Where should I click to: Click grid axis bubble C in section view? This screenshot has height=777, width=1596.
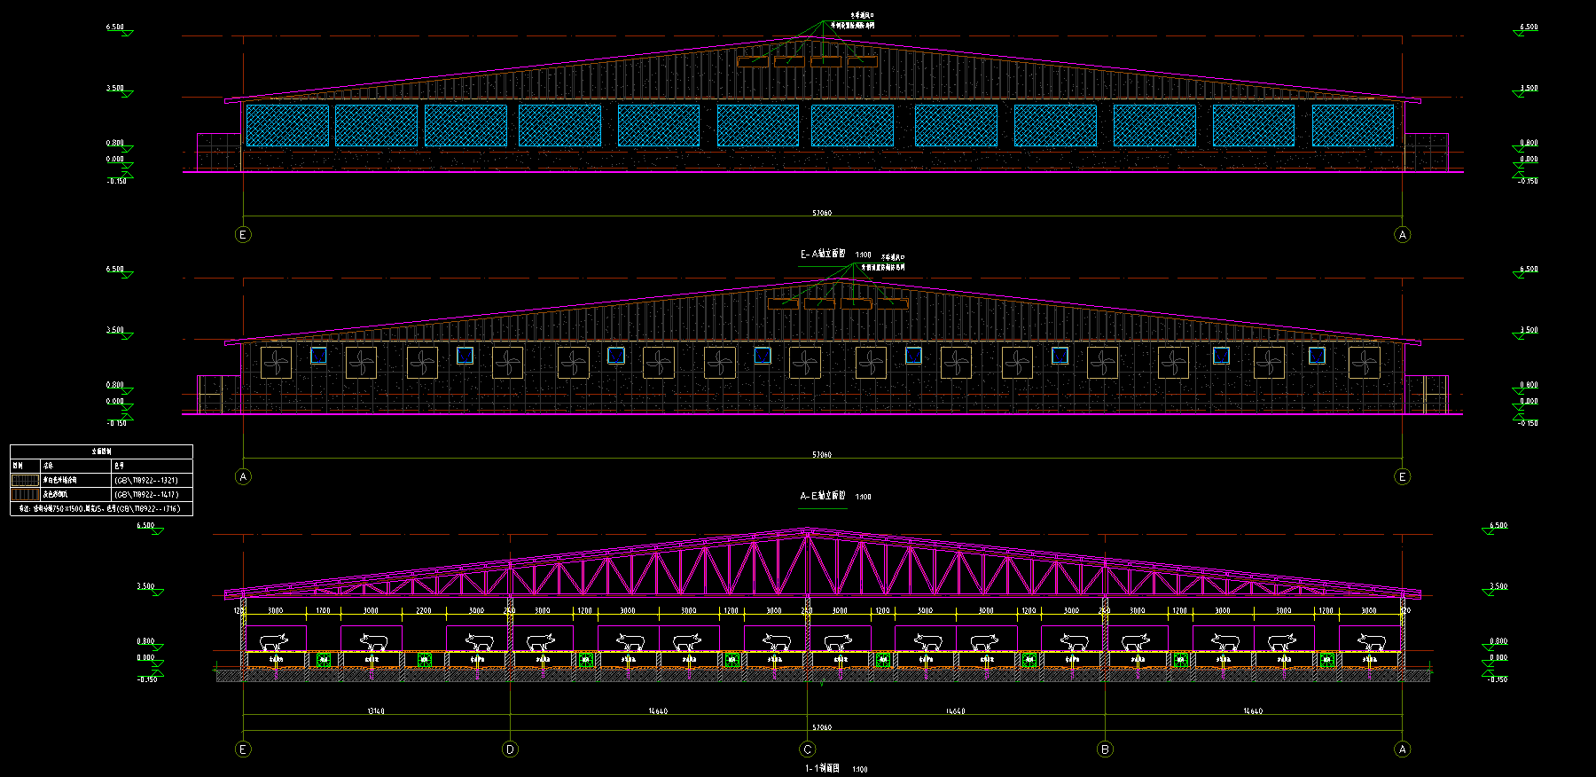[807, 750]
